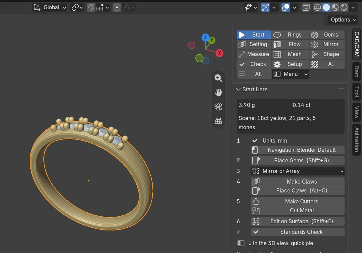Viewport: 362px width, 253px height.
Task: Open the Setting panel
Action: coord(254,44)
